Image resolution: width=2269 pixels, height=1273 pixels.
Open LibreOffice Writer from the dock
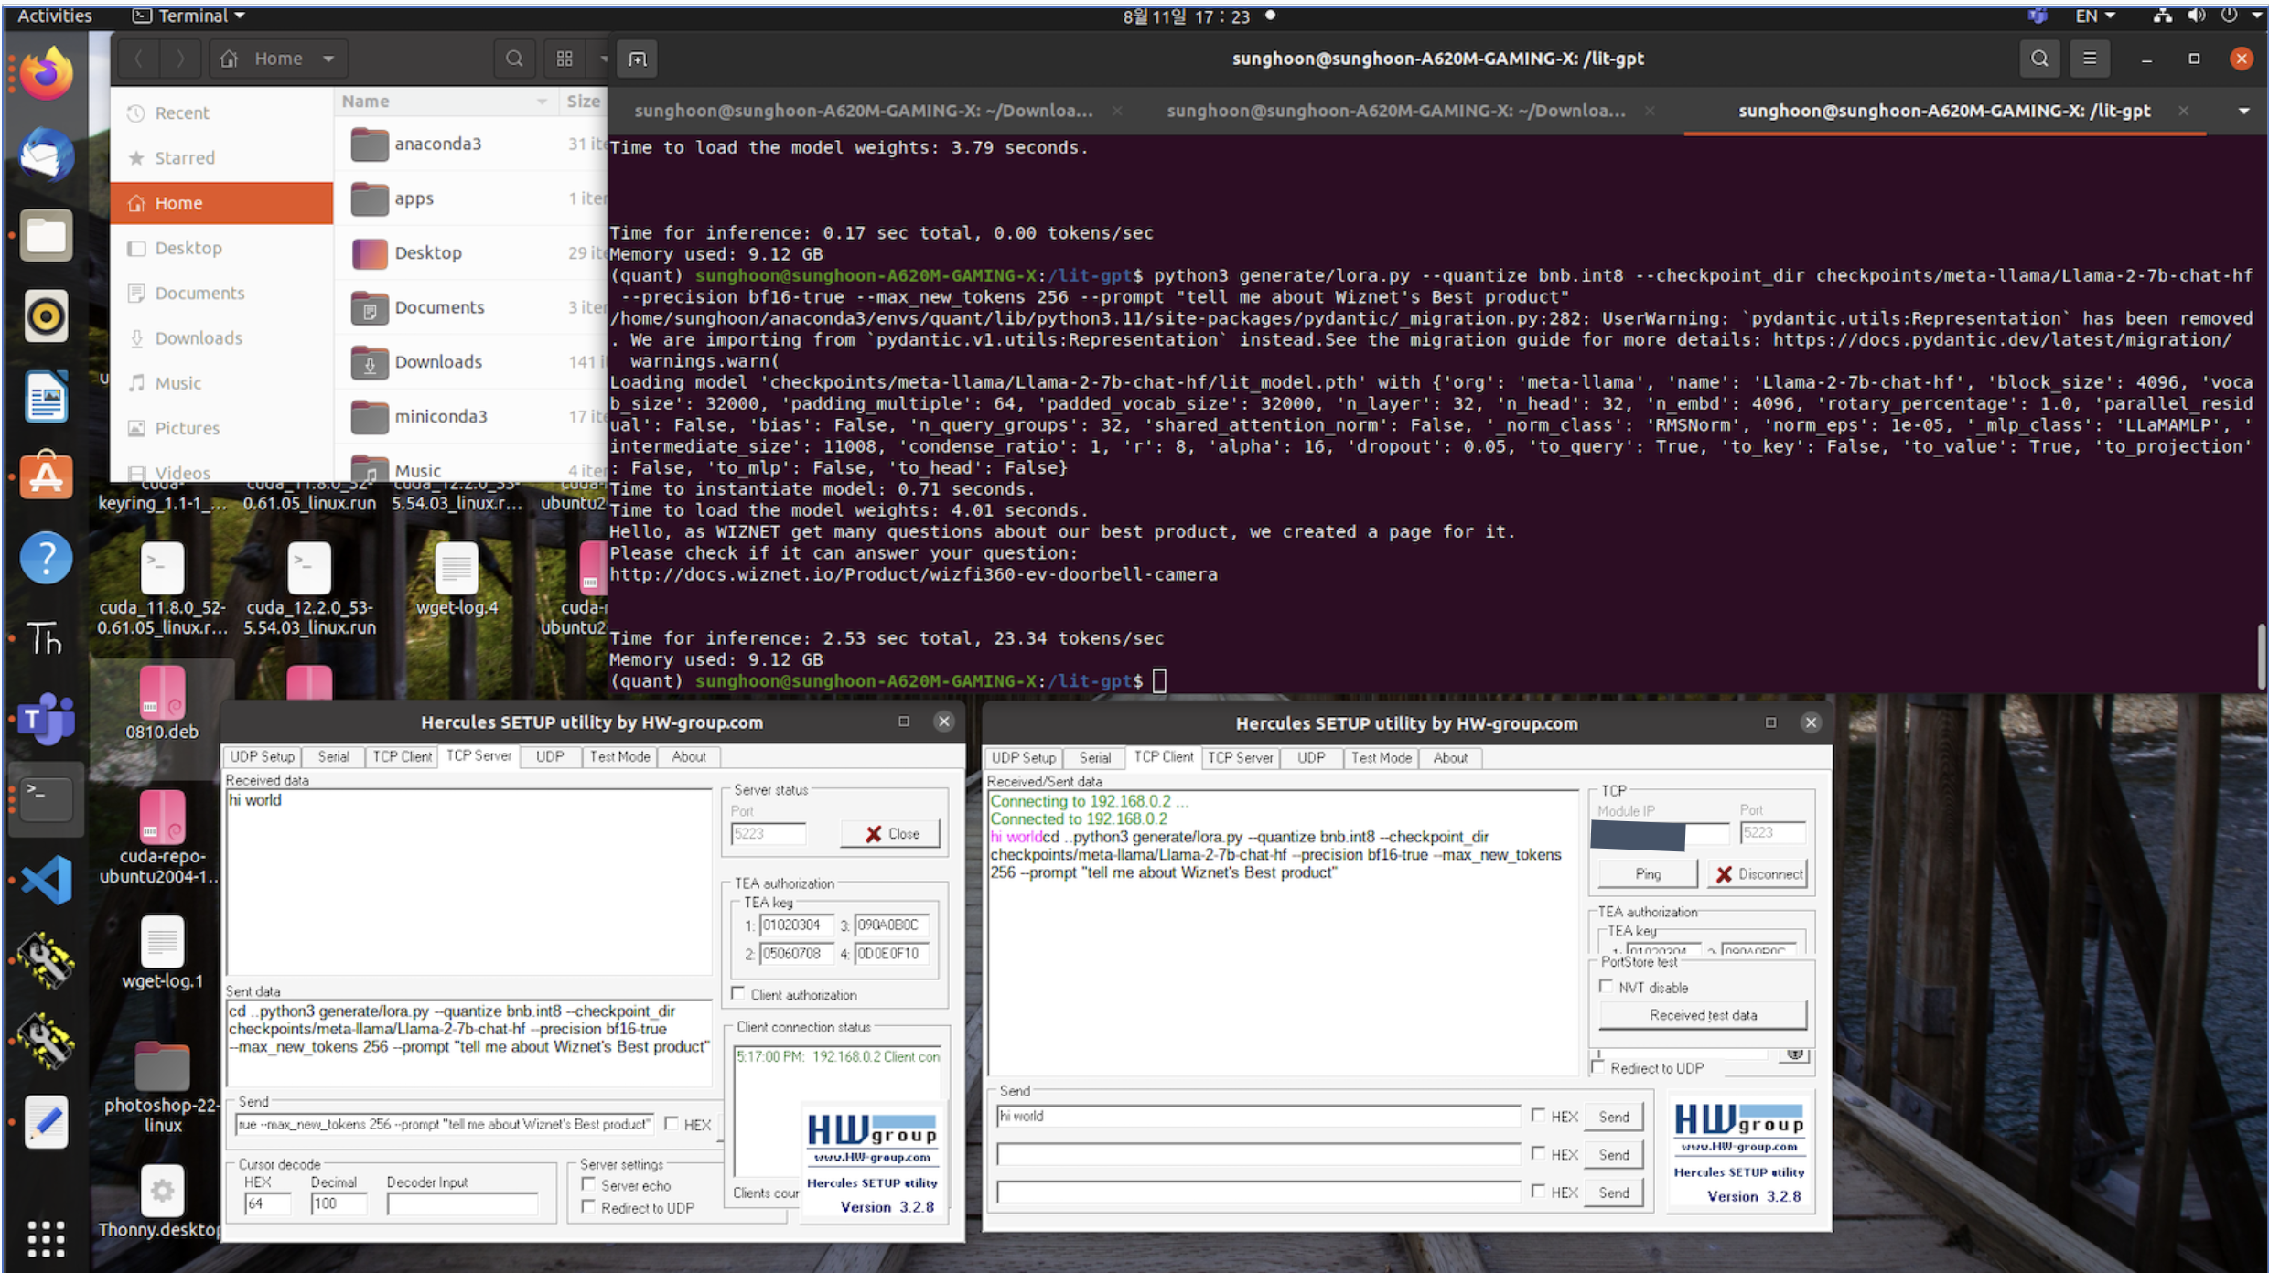point(46,397)
